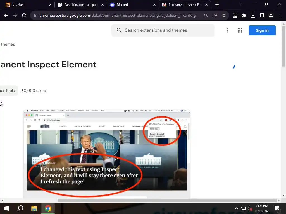286x214 pixels.
Task: Click the 60,000 users text
Action: click(x=34, y=91)
